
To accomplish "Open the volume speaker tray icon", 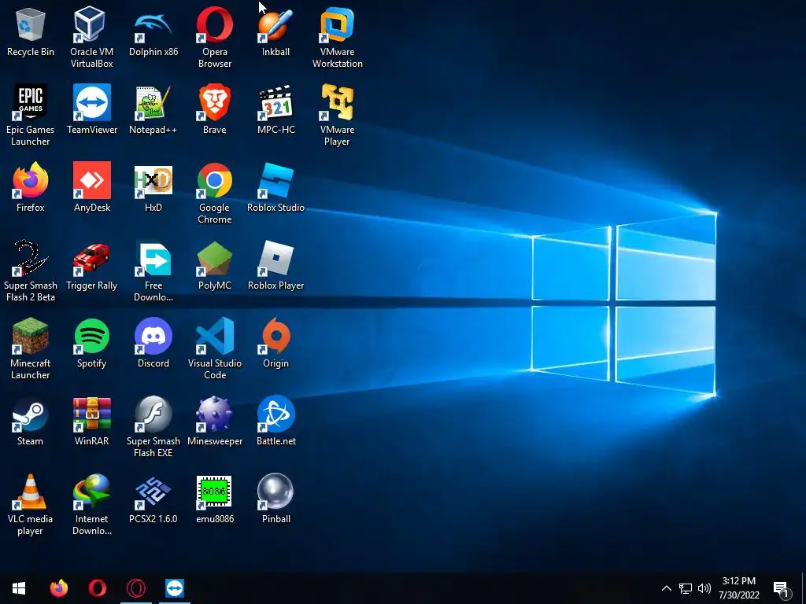I will point(704,588).
